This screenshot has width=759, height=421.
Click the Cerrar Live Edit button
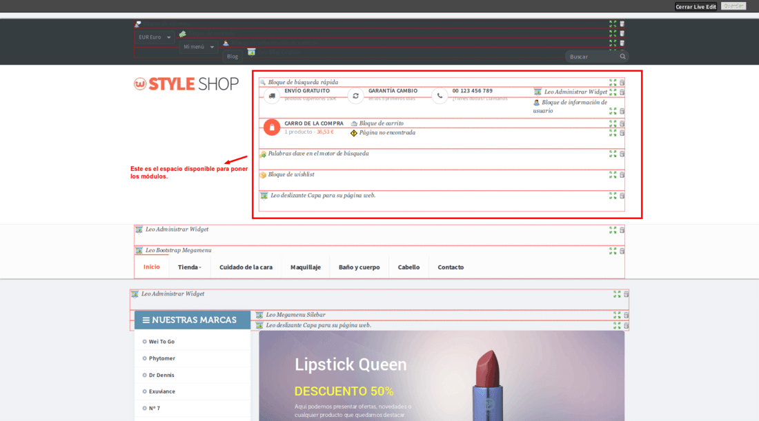point(696,7)
